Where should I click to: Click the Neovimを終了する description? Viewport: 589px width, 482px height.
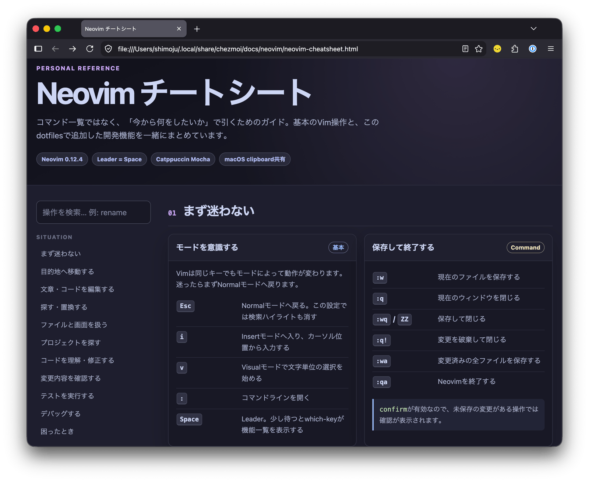pyautogui.click(x=466, y=382)
